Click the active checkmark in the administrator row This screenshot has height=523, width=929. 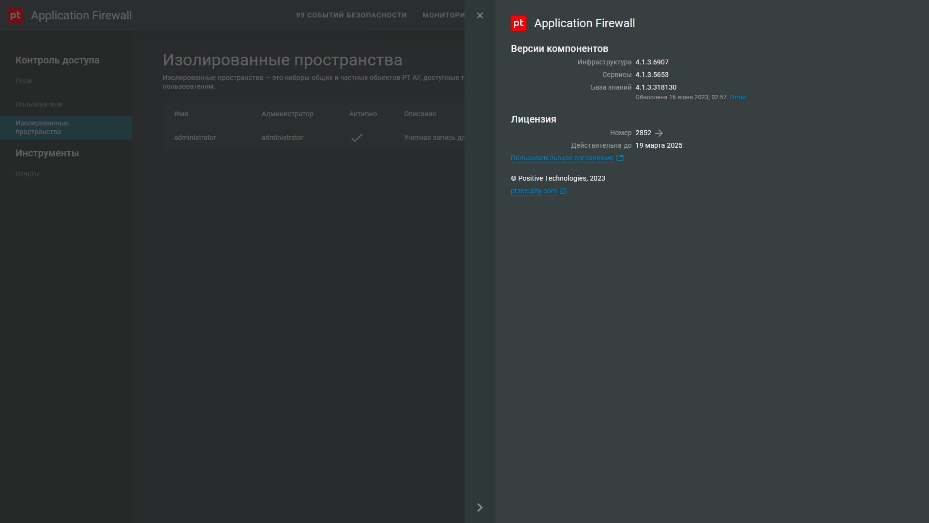(357, 138)
